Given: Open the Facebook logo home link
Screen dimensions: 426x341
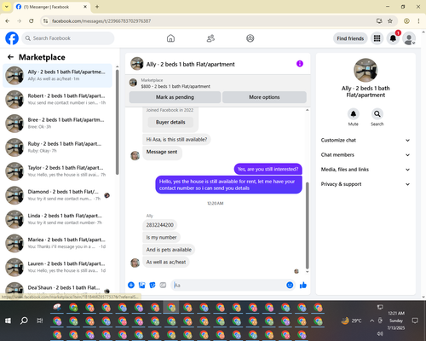Looking at the screenshot, I should click(x=12, y=38).
